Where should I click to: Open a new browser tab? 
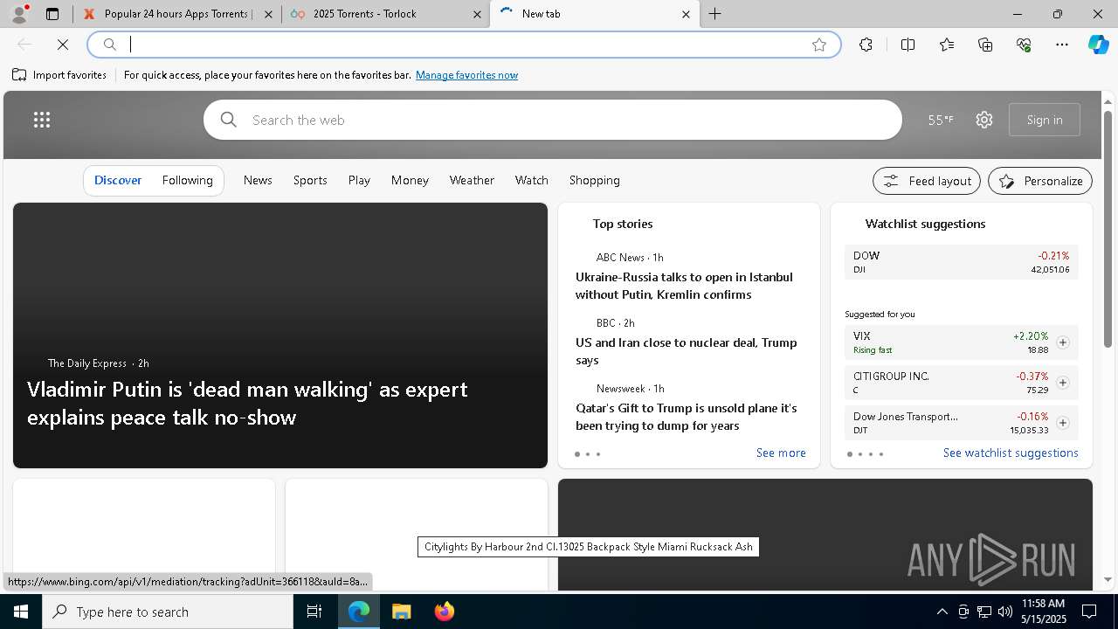point(715,14)
